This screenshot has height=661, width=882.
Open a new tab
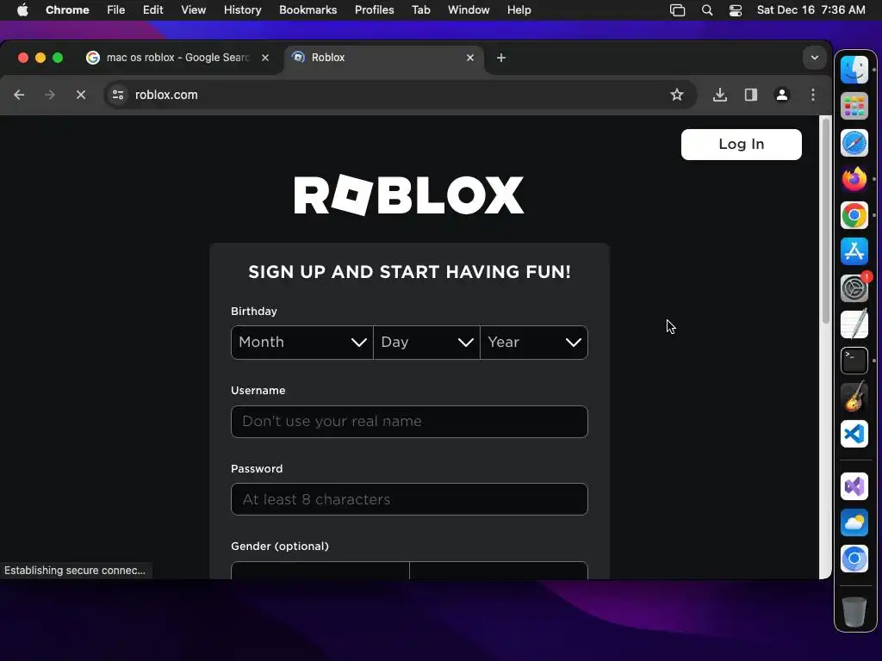[x=501, y=58]
